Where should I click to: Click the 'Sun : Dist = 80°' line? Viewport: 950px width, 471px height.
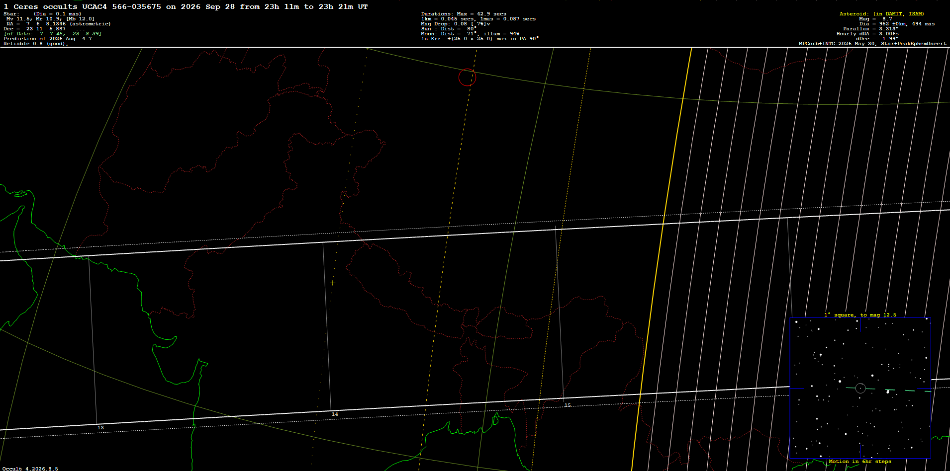point(449,29)
